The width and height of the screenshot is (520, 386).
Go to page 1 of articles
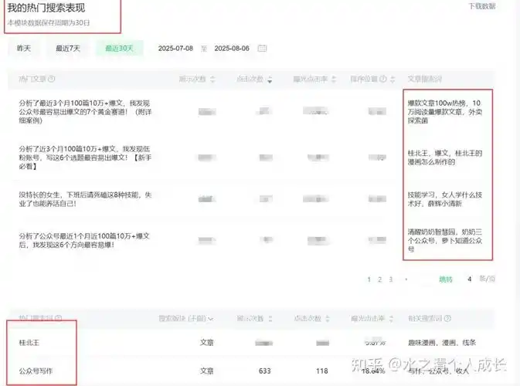369,279
